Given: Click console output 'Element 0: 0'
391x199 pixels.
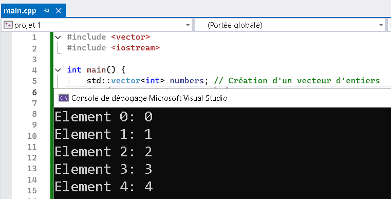Looking at the screenshot, I should pos(103,117).
